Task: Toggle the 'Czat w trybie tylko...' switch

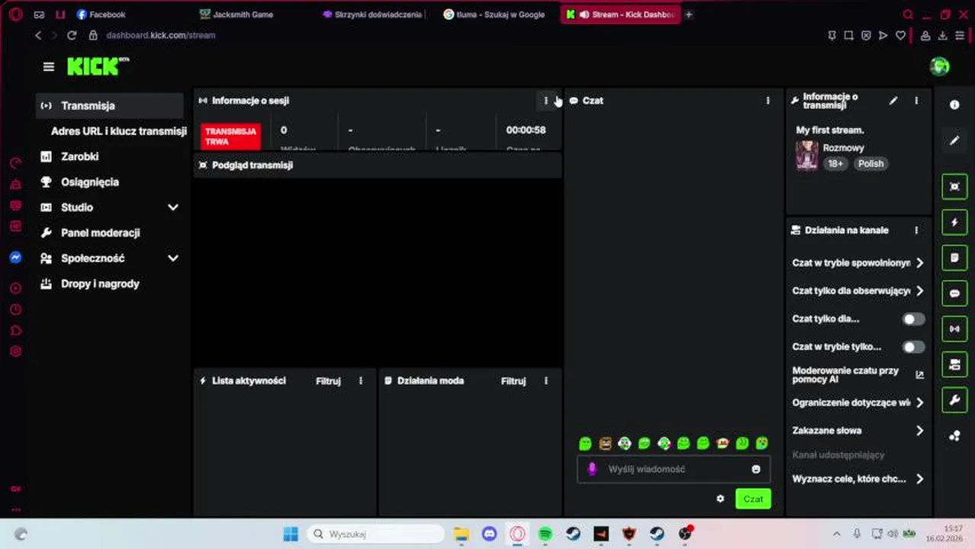Action: pos(913,347)
